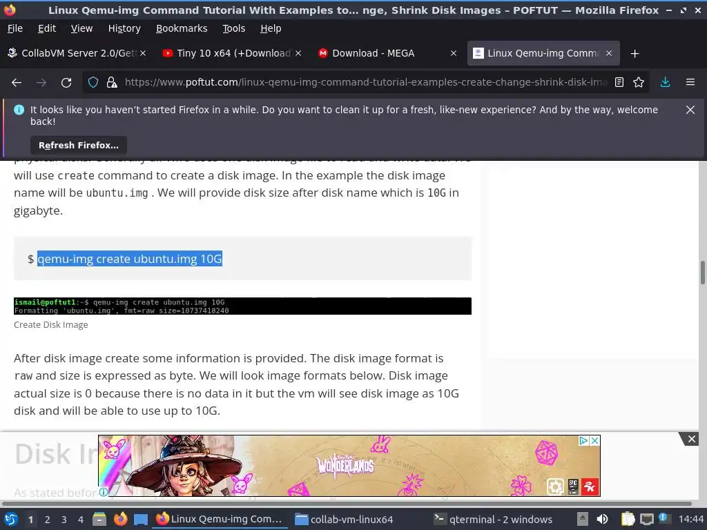Open the network connection tray icon
The height and width of the screenshot is (530, 707).
point(646,520)
